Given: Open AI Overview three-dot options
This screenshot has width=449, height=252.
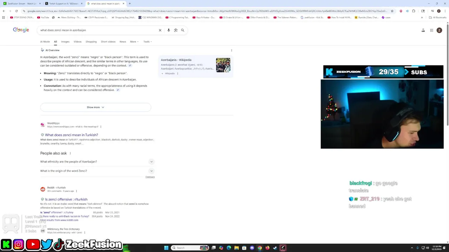Looking at the screenshot, I should click(232, 50).
